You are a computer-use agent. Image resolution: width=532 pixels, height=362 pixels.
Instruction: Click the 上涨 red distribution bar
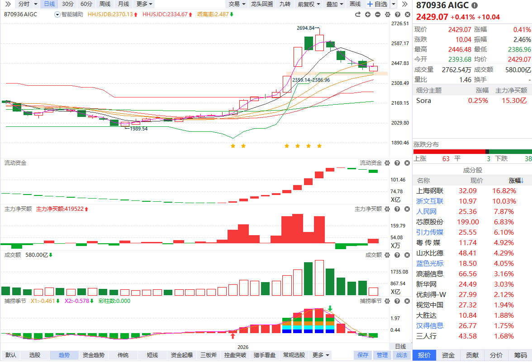tap(449, 151)
